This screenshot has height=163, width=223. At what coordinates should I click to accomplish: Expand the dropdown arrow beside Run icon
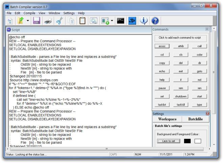[x=112, y=21]
